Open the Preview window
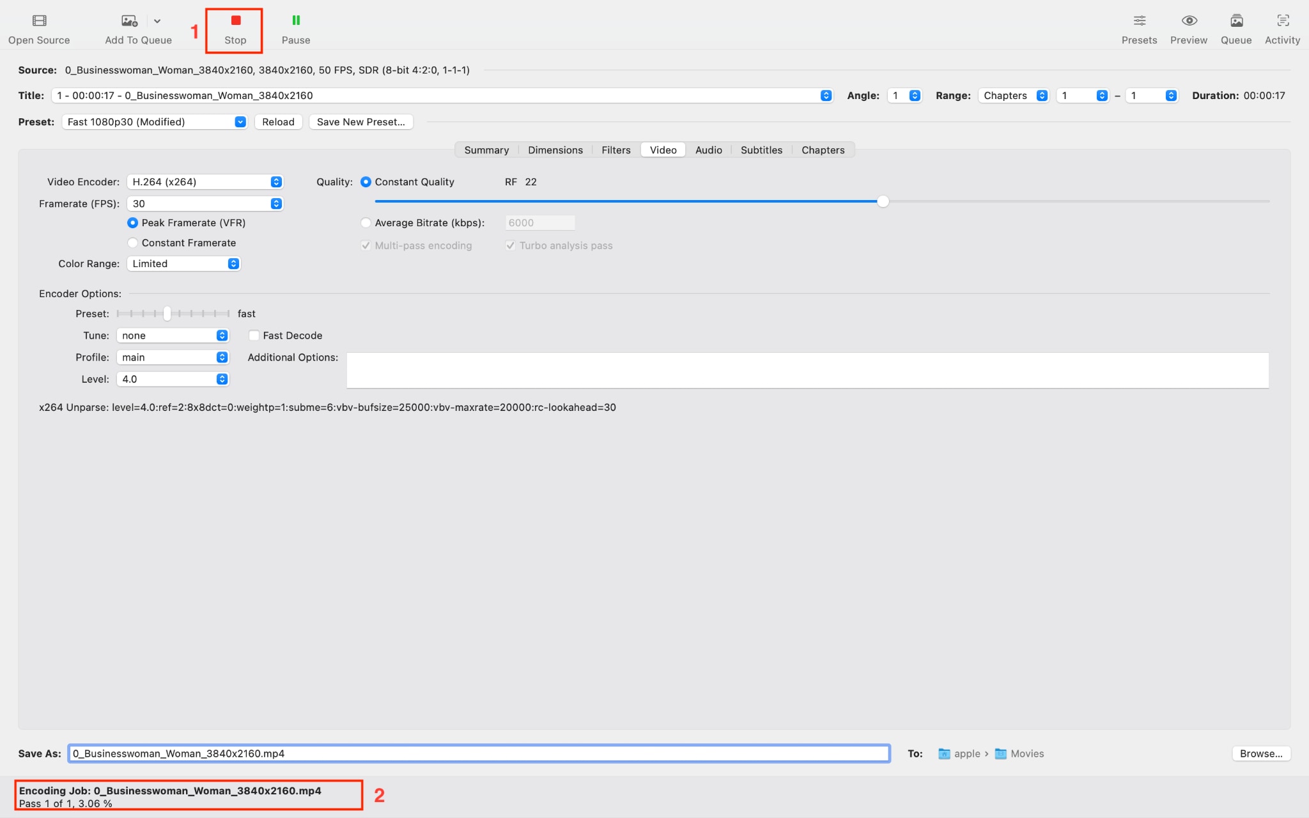 coord(1188,27)
